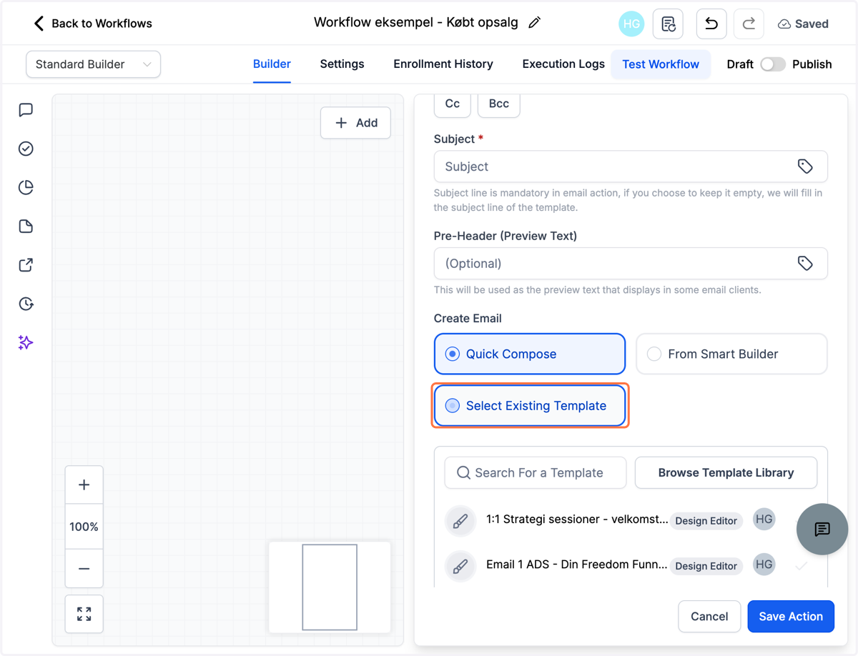
Task: Insert custom value tag in Pre-Header field
Action: point(805,264)
